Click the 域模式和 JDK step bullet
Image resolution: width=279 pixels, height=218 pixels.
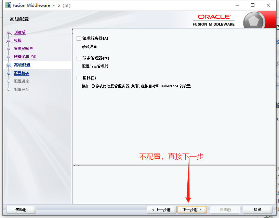pyautogui.click(x=9, y=57)
